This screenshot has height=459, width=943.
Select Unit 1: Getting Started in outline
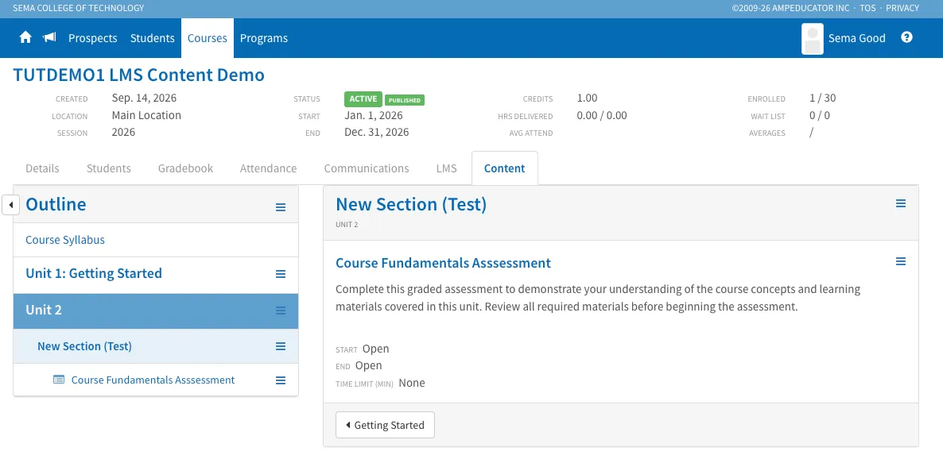pos(94,273)
